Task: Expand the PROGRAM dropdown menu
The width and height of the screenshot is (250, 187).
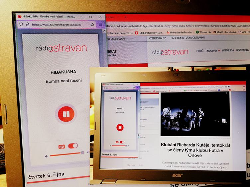Action: coord(213,51)
